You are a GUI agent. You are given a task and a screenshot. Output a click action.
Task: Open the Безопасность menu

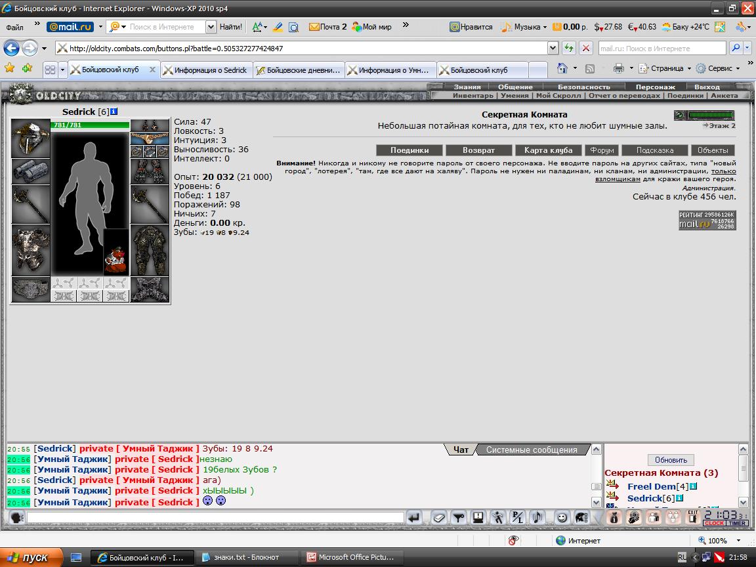click(x=584, y=87)
